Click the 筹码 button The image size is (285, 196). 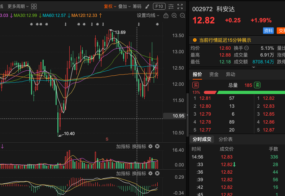pyautogui.click(x=137, y=6)
